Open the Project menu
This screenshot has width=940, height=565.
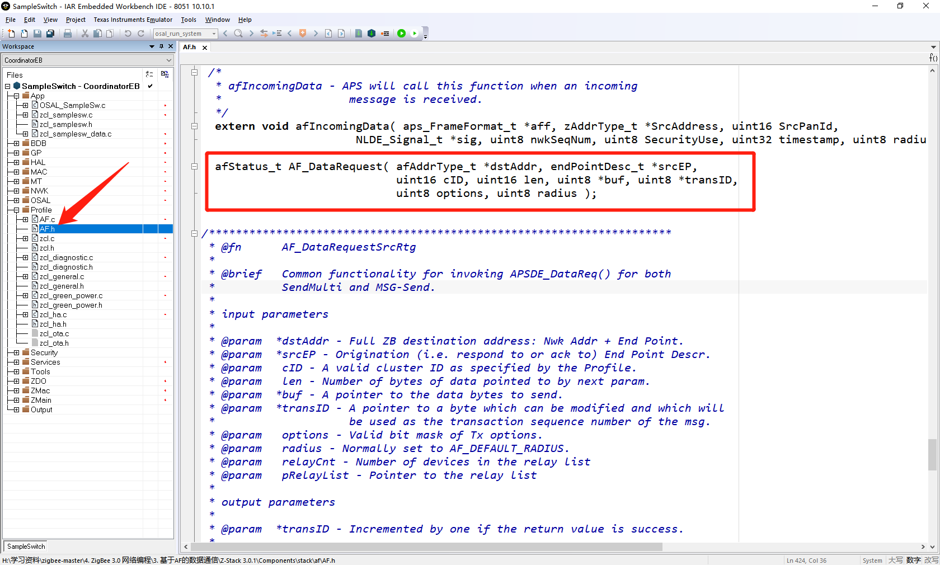76,20
